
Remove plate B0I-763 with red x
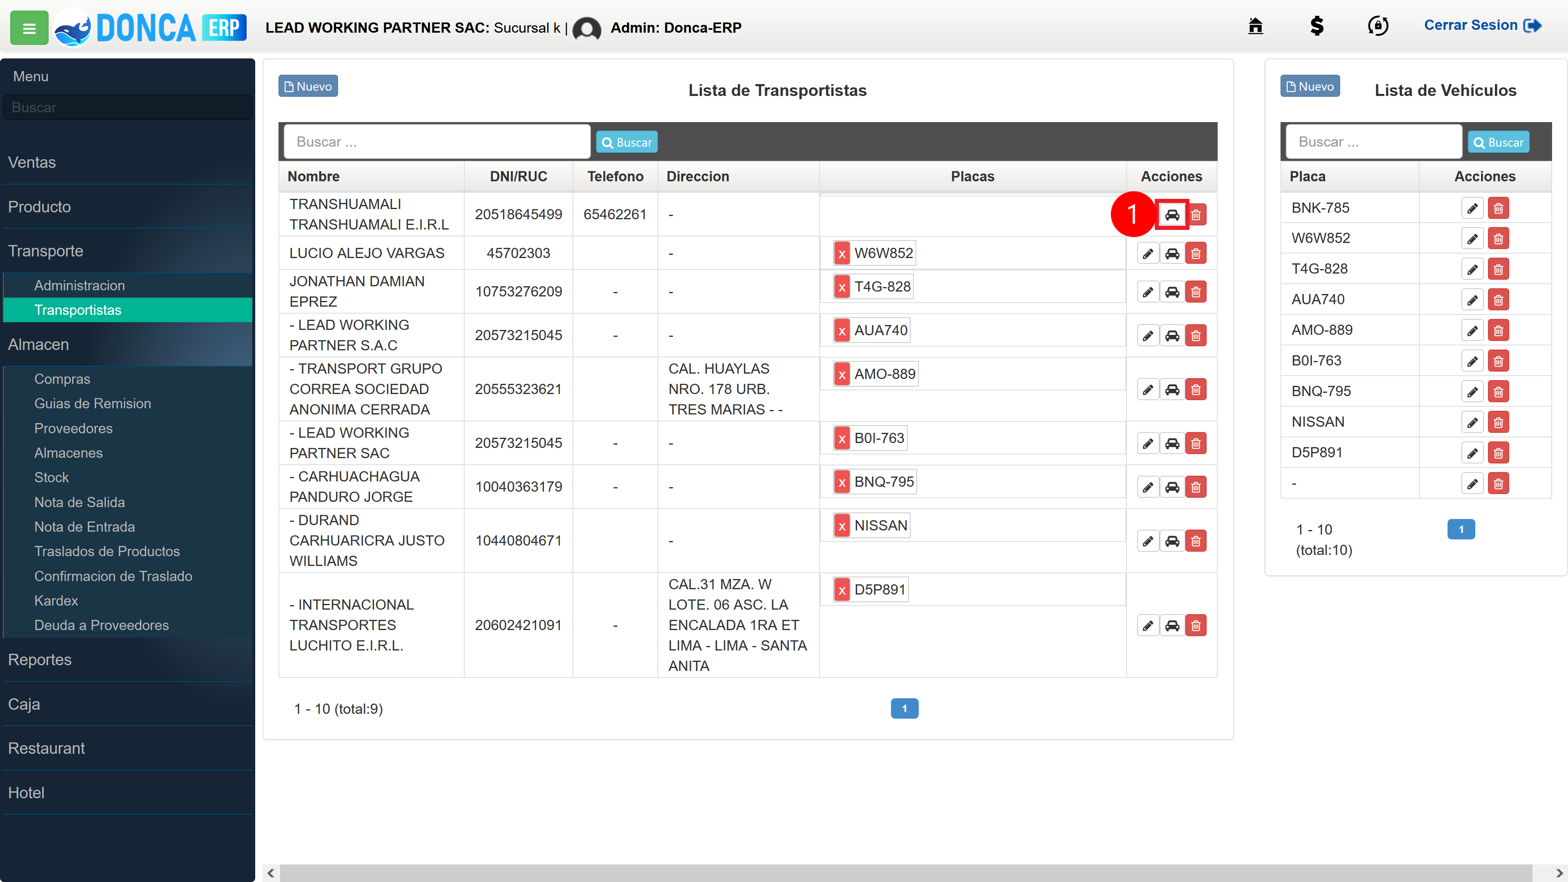coord(841,438)
